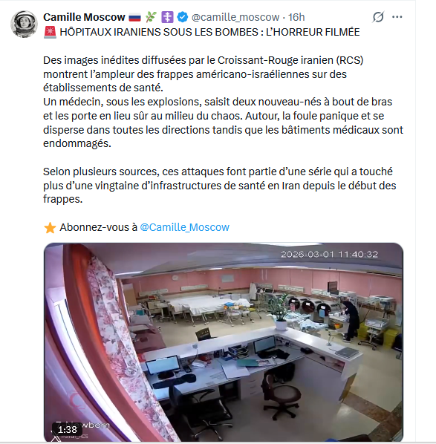The height and width of the screenshot is (444, 436).
Task: Open the three-dot more options menu
Action: pos(397,17)
